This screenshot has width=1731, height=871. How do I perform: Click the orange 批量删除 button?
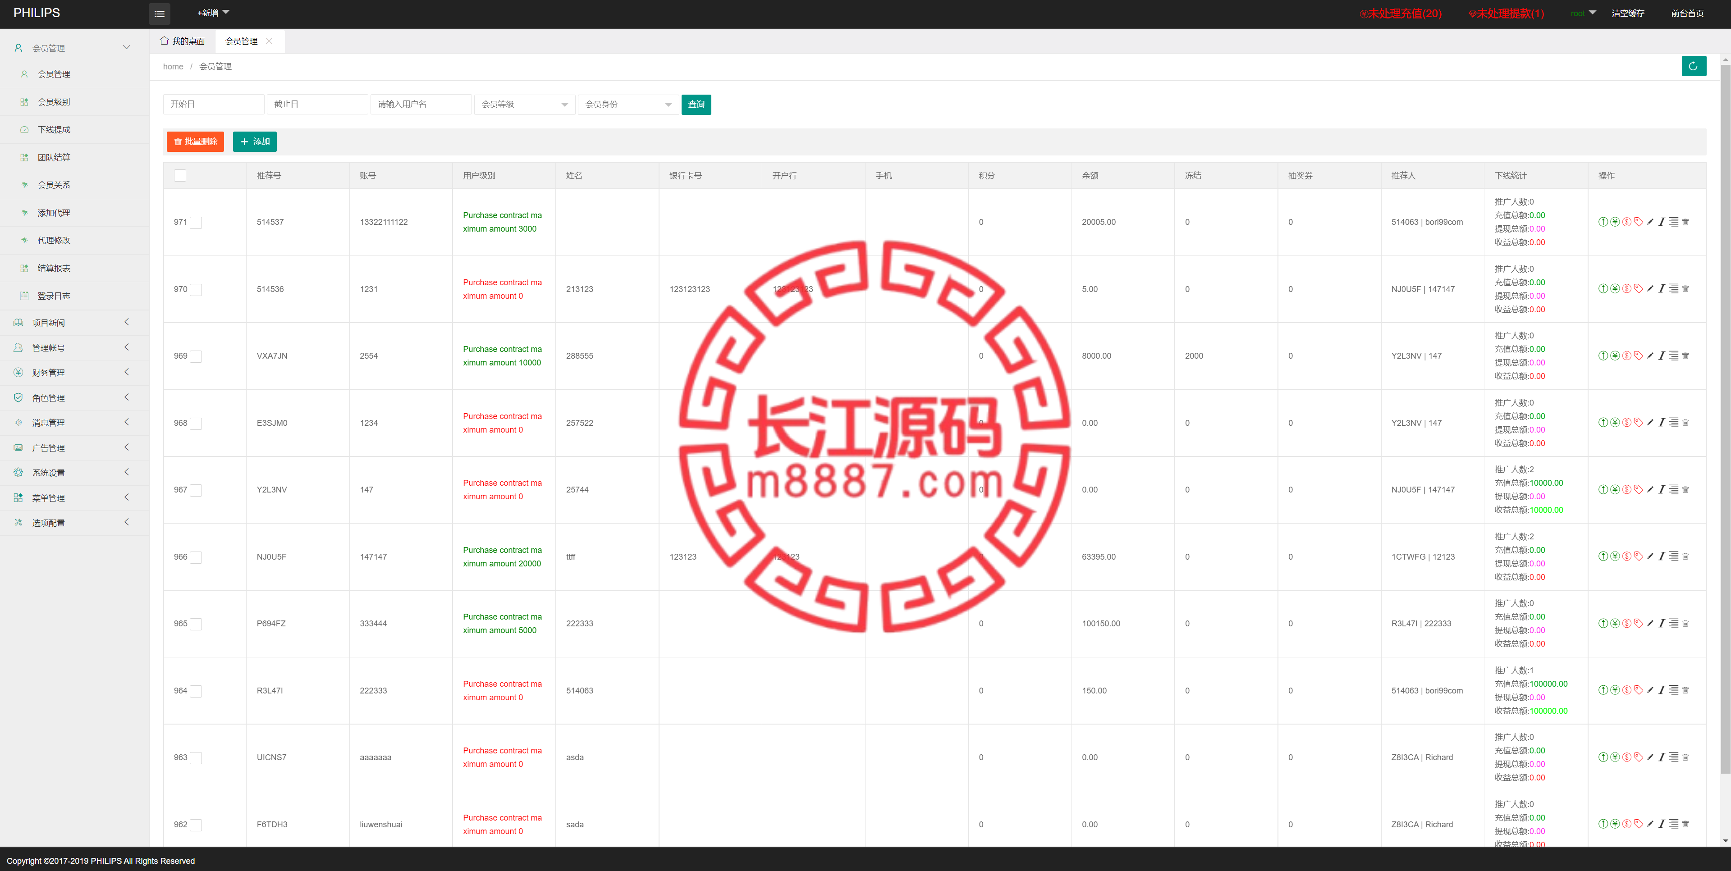[196, 141]
